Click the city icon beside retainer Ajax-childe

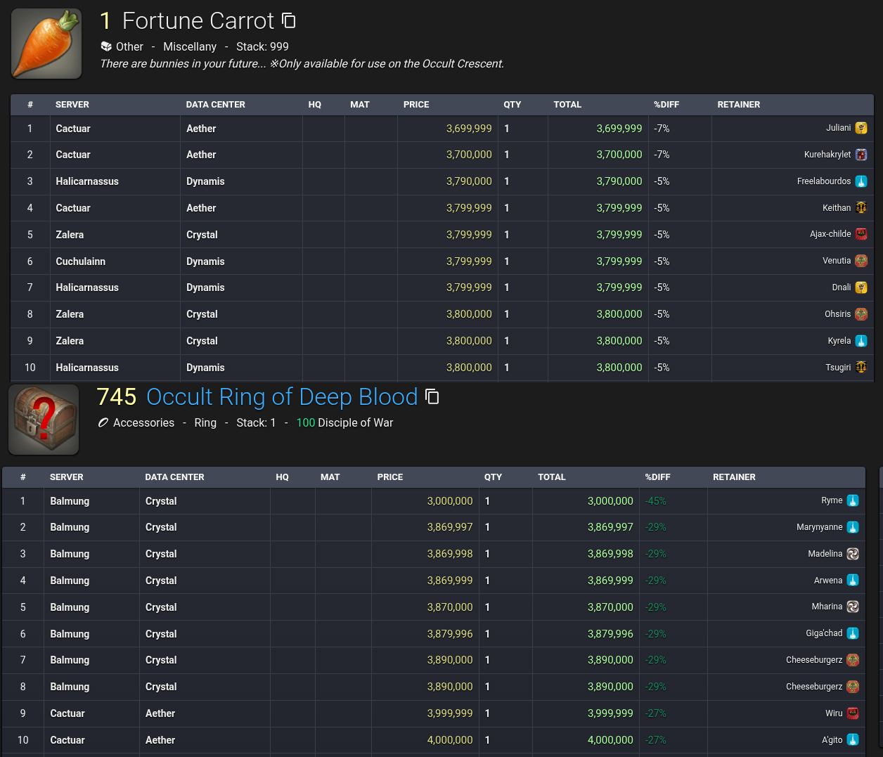861,234
